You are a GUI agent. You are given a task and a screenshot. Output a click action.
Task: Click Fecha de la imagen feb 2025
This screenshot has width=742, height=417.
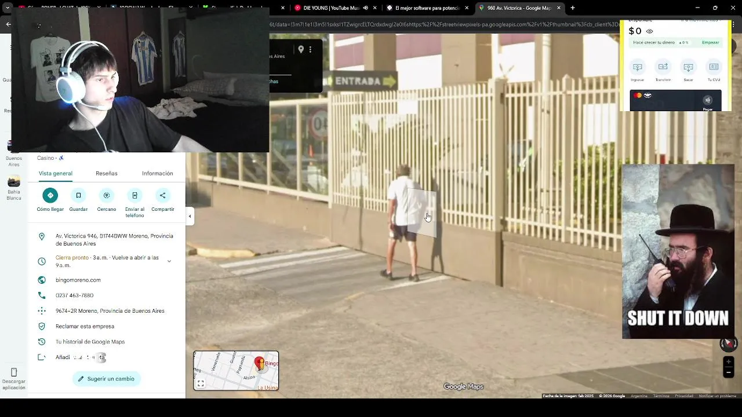(x=568, y=396)
